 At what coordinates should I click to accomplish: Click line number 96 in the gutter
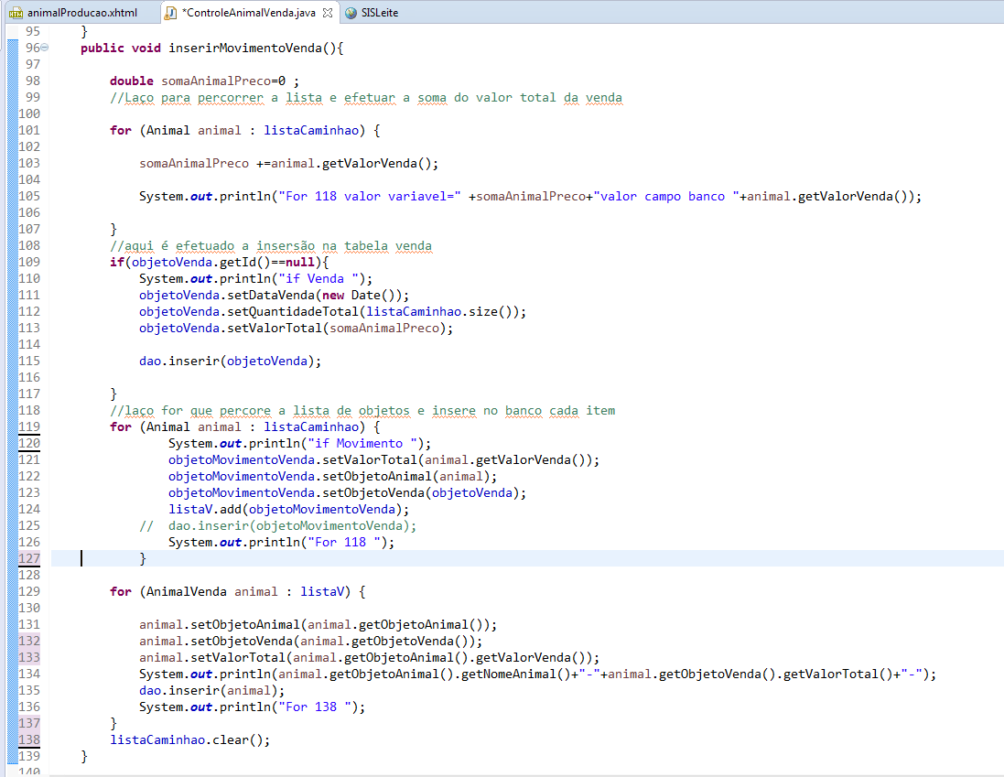[x=33, y=48]
